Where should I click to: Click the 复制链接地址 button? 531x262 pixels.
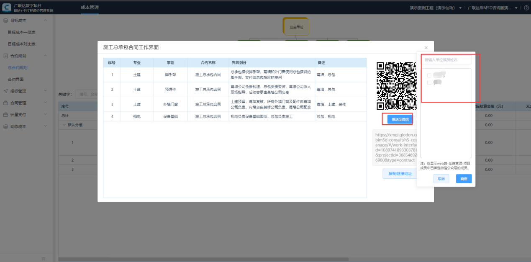pos(400,174)
